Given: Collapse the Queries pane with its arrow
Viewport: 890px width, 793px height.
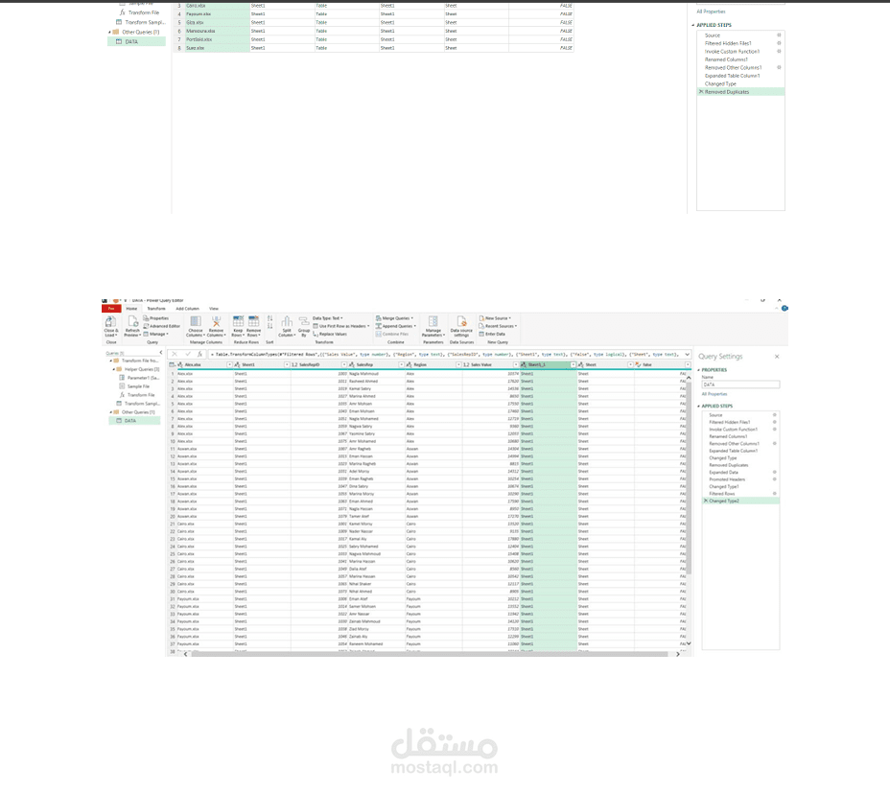Looking at the screenshot, I should coord(160,353).
